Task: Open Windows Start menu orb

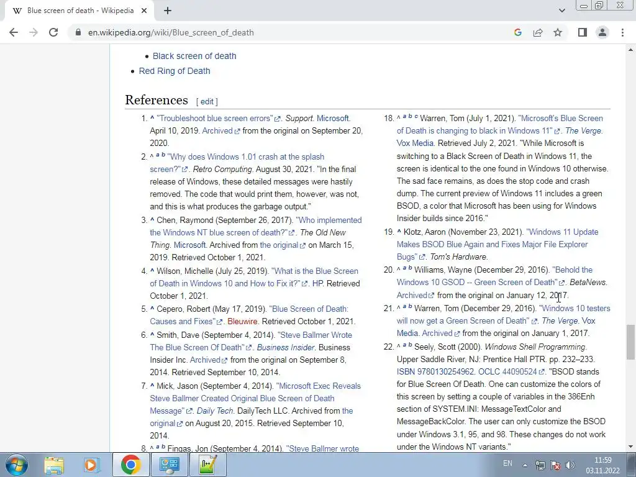Action: tap(16, 465)
